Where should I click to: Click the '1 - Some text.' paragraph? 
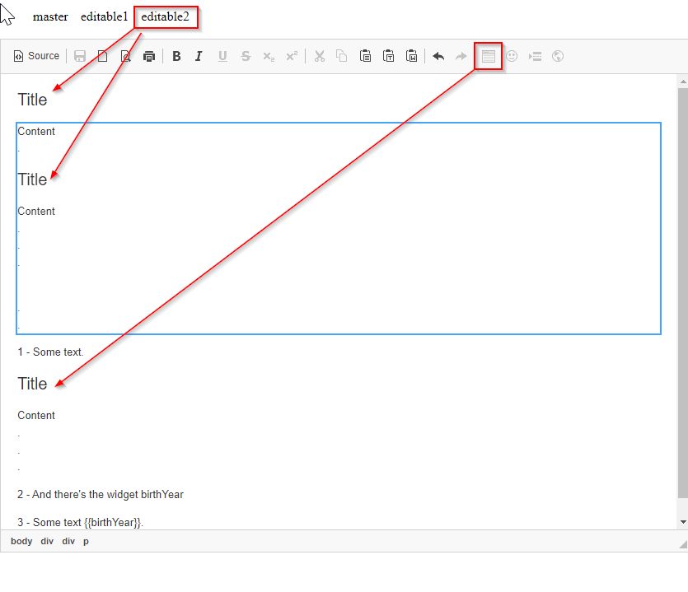[50, 352]
